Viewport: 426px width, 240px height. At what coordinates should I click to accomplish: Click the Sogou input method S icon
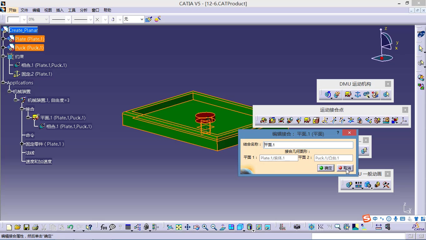[x=366, y=218]
